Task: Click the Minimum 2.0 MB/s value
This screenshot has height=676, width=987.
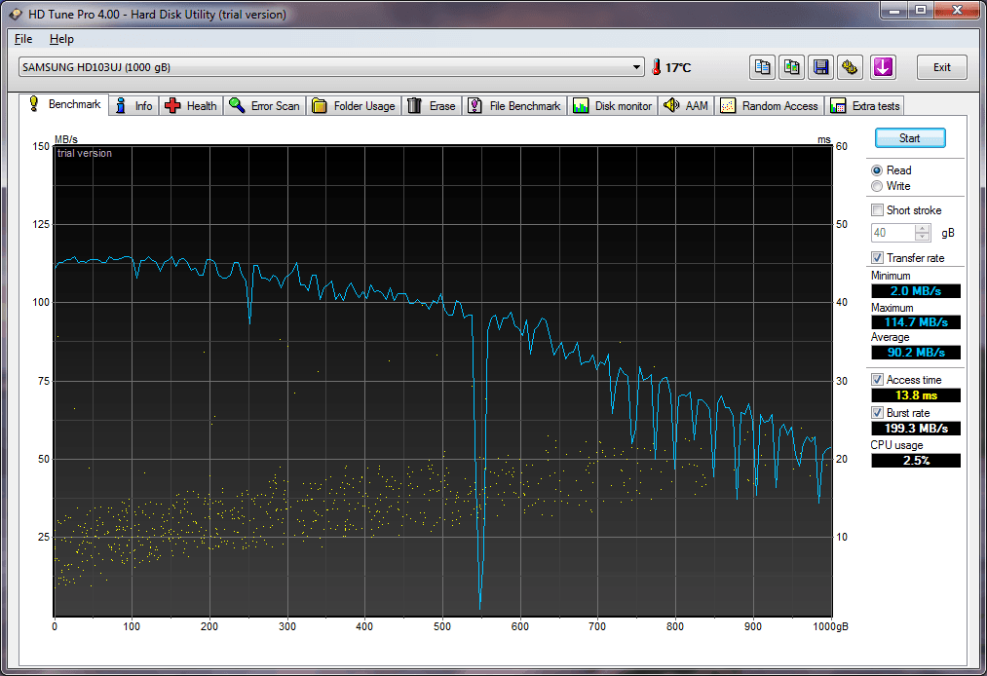Action: [x=916, y=291]
